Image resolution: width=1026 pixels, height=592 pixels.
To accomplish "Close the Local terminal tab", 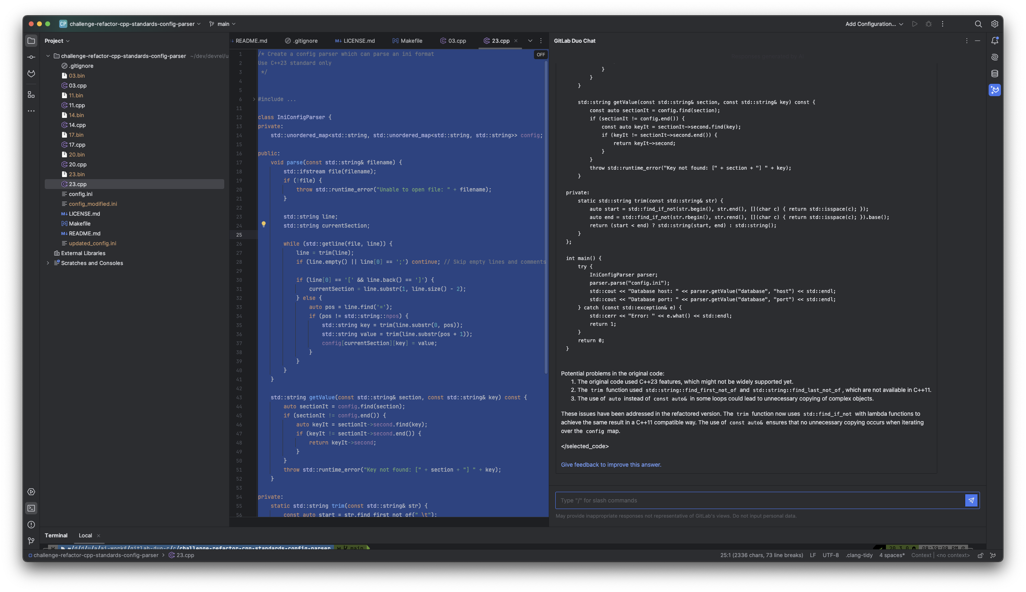I will pyautogui.click(x=98, y=536).
